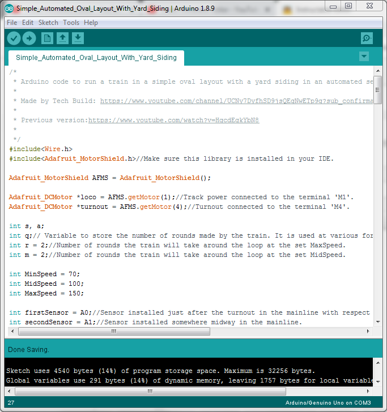Click the editor scroll up arrow
This screenshot has height=412, width=387.
tap(378, 71)
